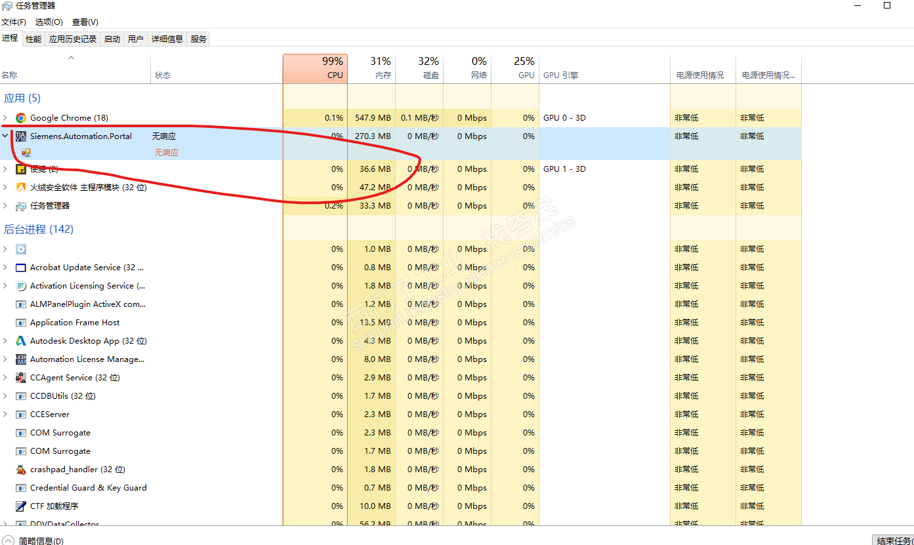Click the CTF 加载程序 icon

[21, 506]
